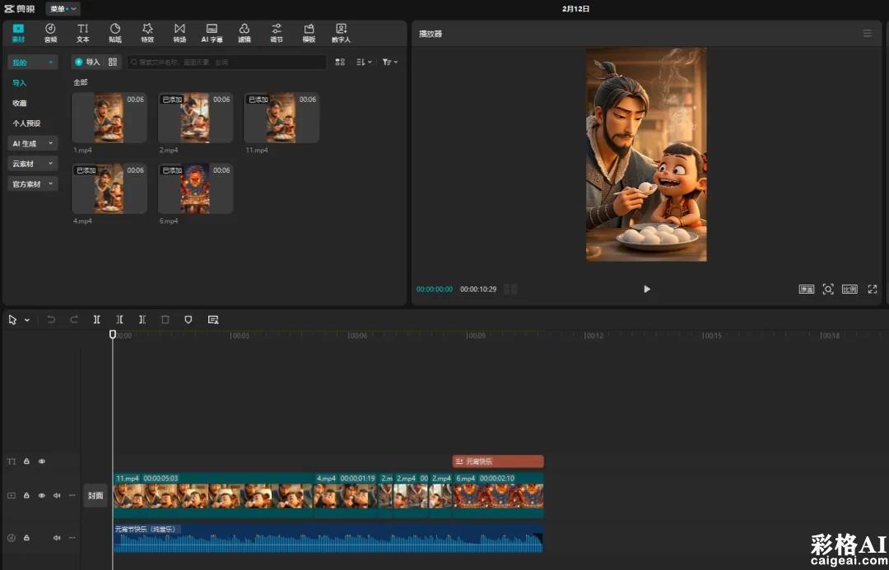Expand the AI 生成 section

point(33,143)
